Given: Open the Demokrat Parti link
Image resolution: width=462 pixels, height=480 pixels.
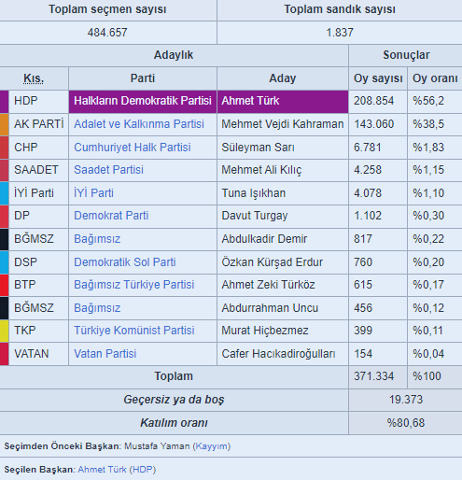Looking at the screenshot, I should pos(111,216).
